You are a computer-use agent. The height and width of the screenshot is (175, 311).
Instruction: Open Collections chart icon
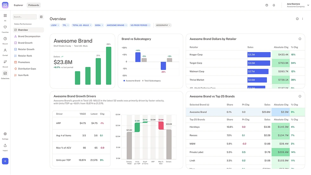tap(5, 73)
